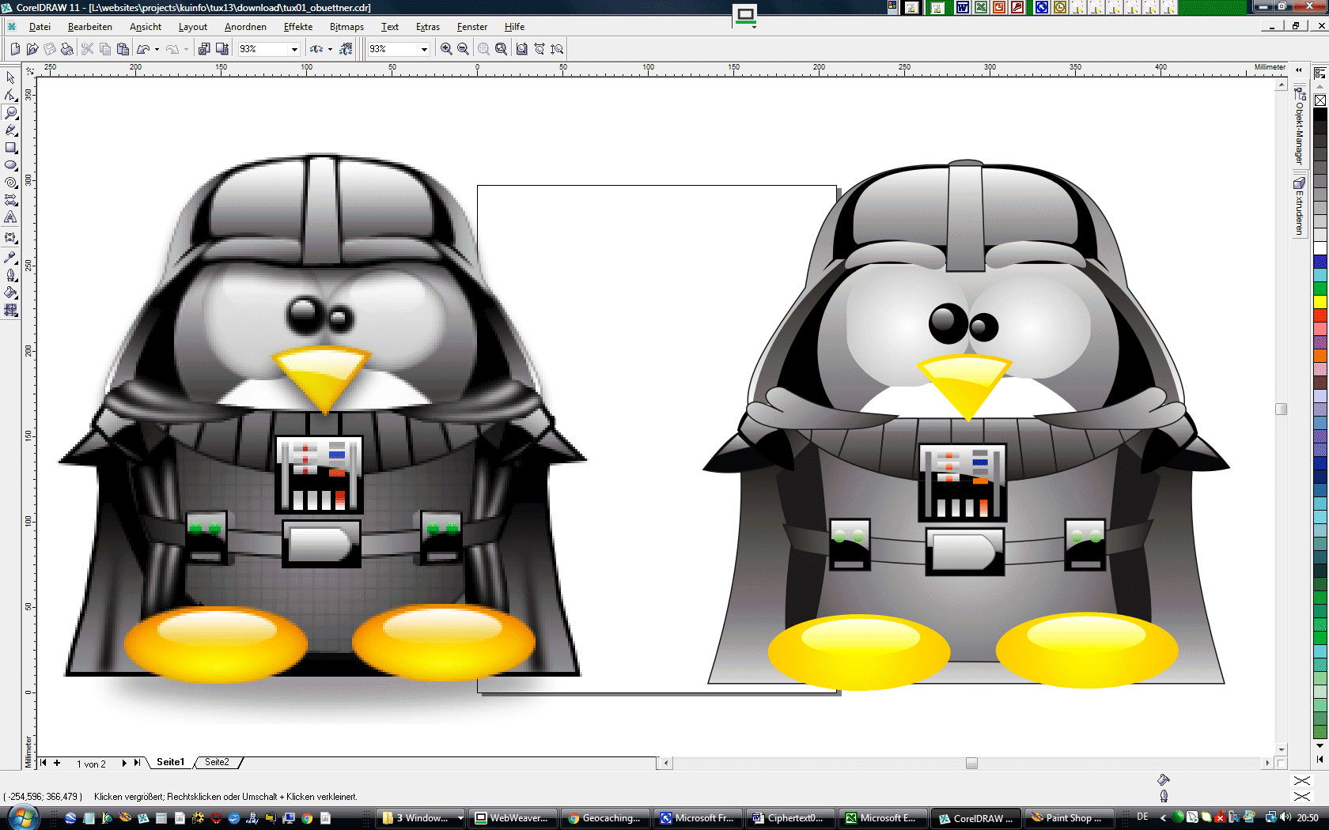Click the Zoom In magnifier icon
Image resolution: width=1329 pixels, height=830 pixels.
pos(446,49)
